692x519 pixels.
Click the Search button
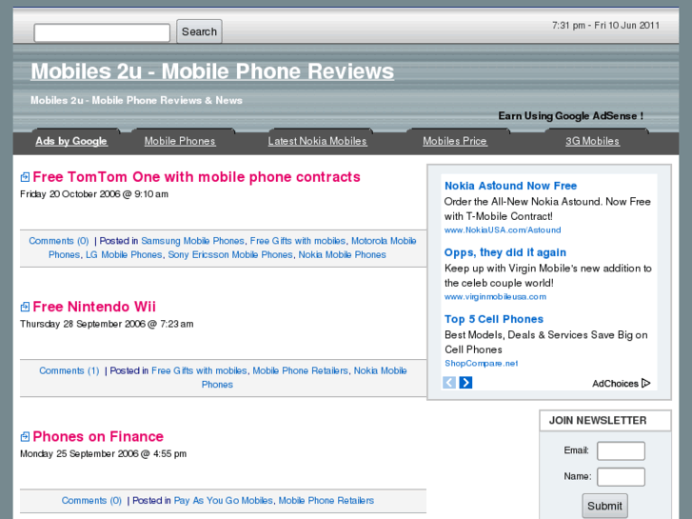199,31
